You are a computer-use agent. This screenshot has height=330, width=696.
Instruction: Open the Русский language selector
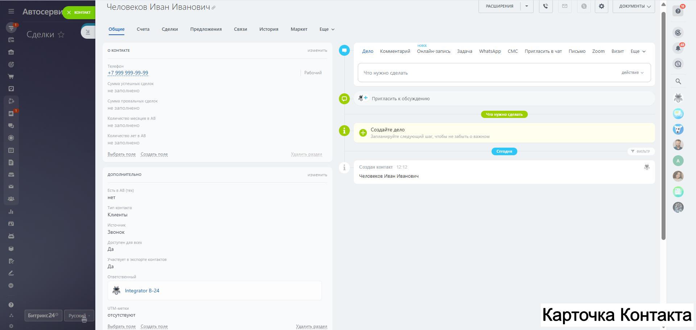point(79,316)
